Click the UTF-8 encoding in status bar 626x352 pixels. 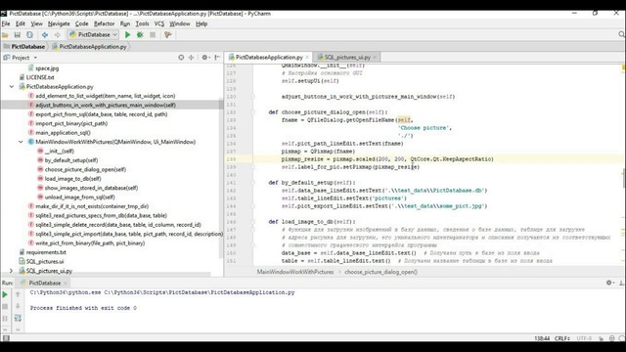(x=584, y=338)
